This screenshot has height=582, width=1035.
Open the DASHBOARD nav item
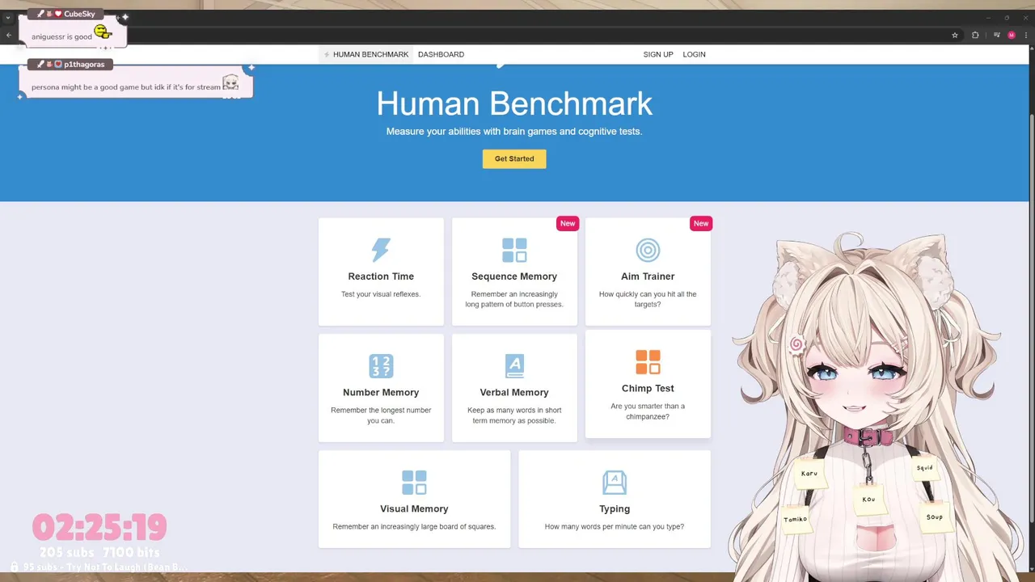pyautogui.click(x=441, y=54)
